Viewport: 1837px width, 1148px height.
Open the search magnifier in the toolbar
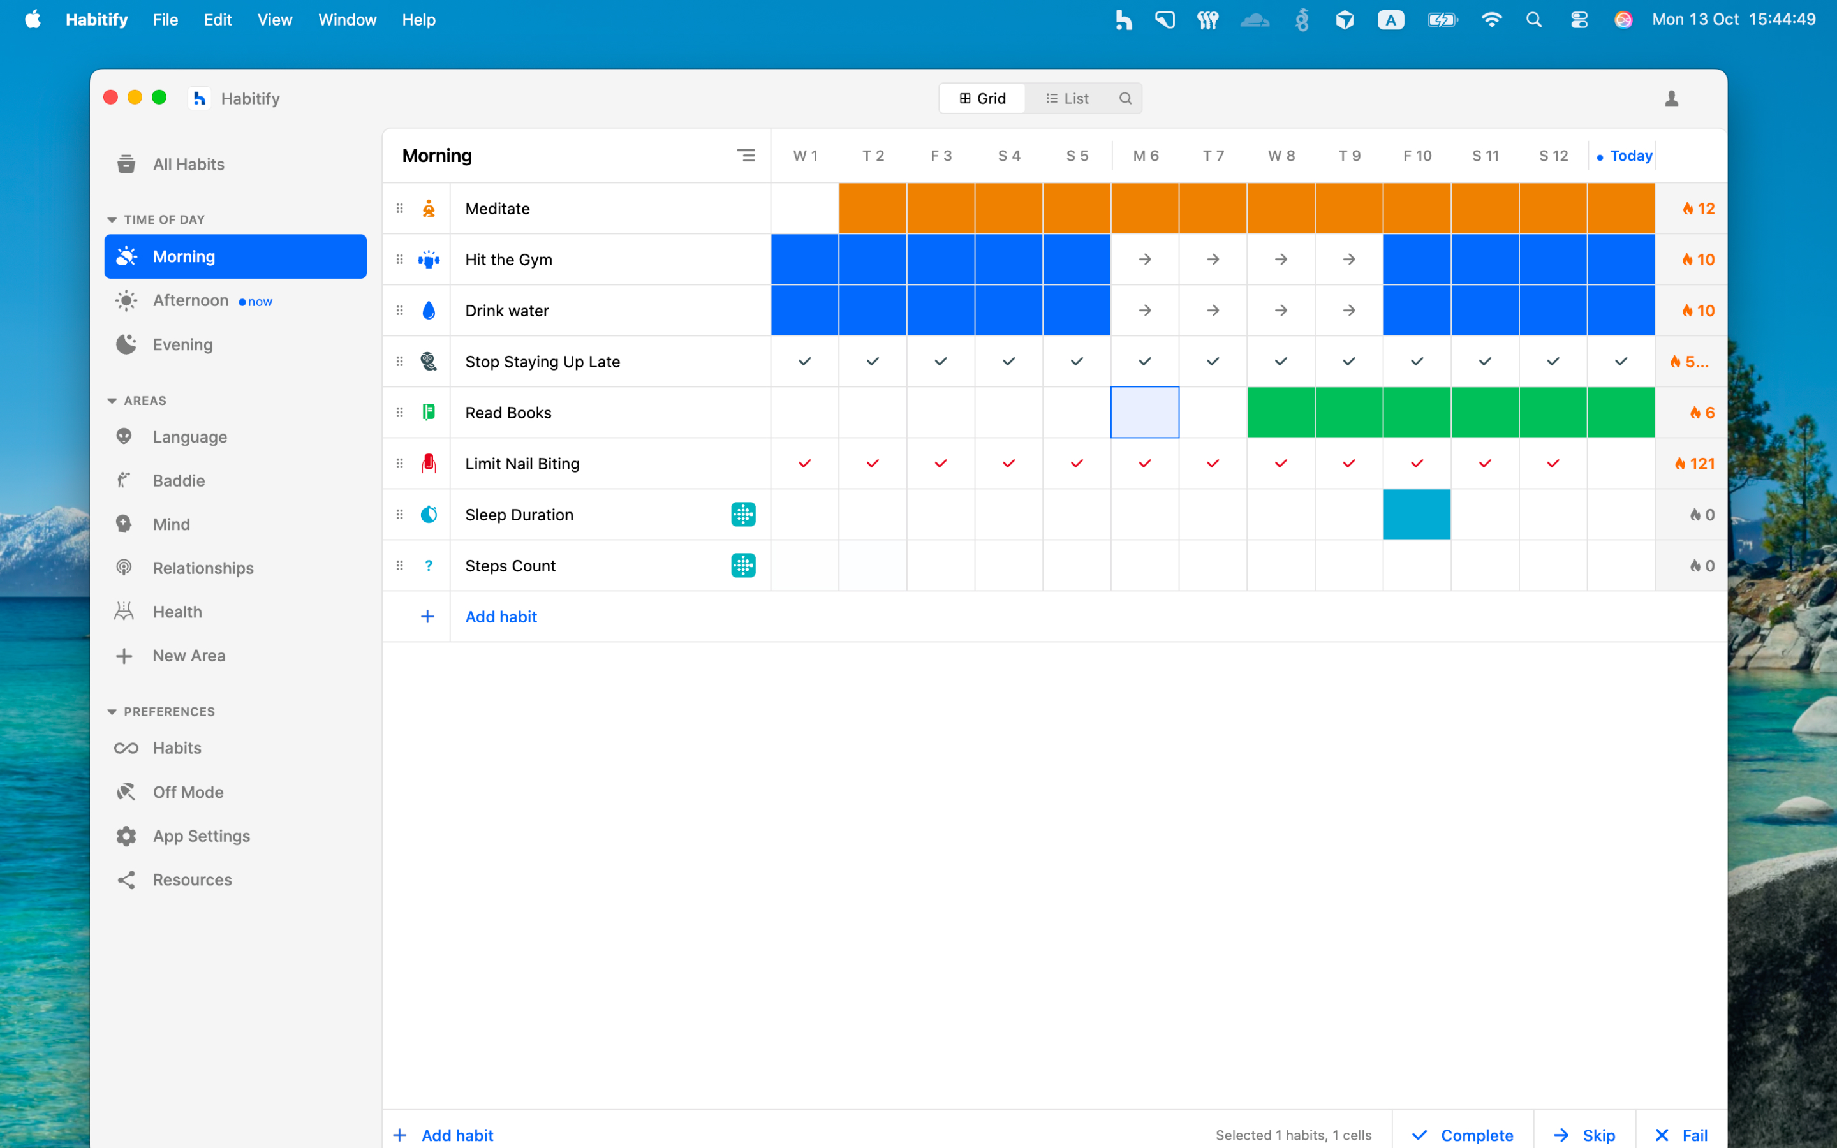click(x=1125, y=99)
